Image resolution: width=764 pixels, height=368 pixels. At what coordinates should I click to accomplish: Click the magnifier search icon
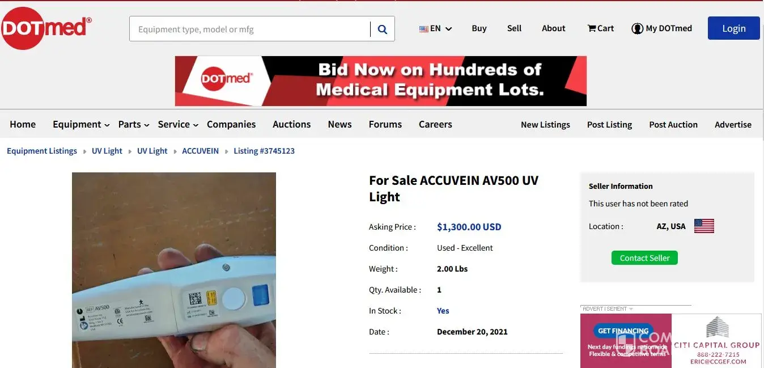[x=383, y=29]
